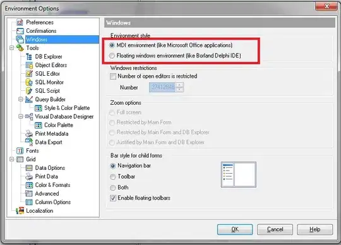The height and width of the screenshot is (245, 341).
Task: Click the Style & Color Palette icon
Action: coord(39,108)
